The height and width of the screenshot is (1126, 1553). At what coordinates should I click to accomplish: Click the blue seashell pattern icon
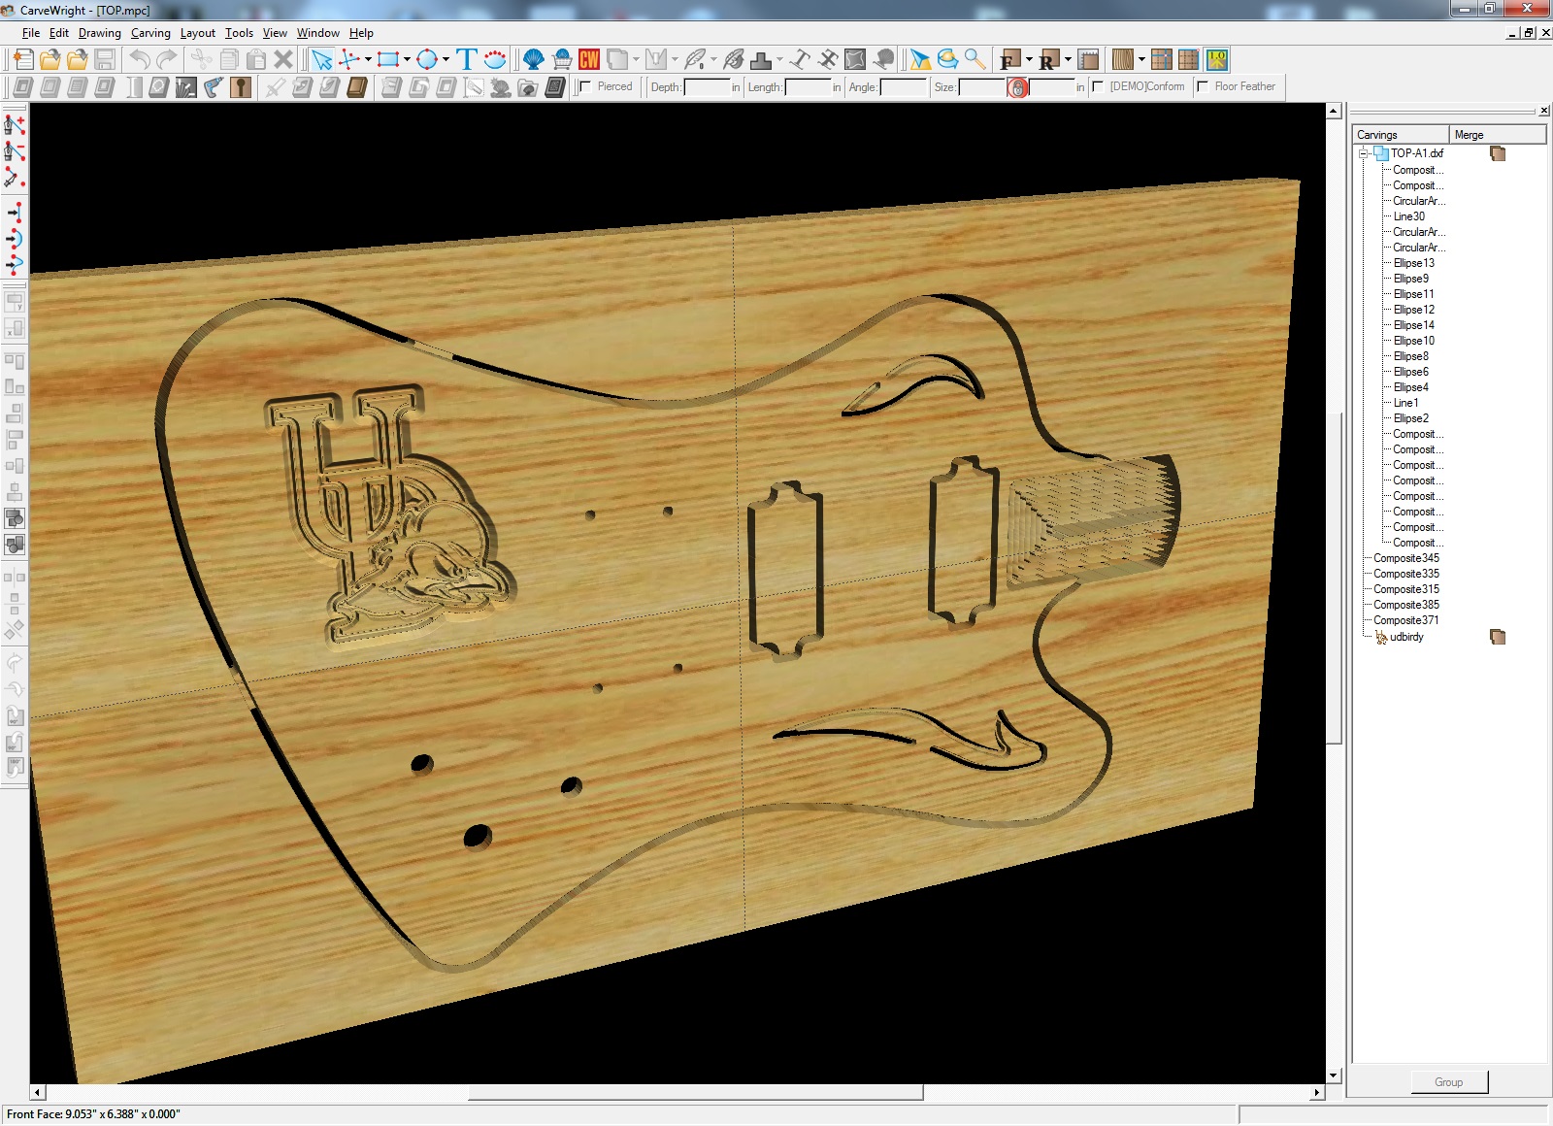click(x=533, y=60)
